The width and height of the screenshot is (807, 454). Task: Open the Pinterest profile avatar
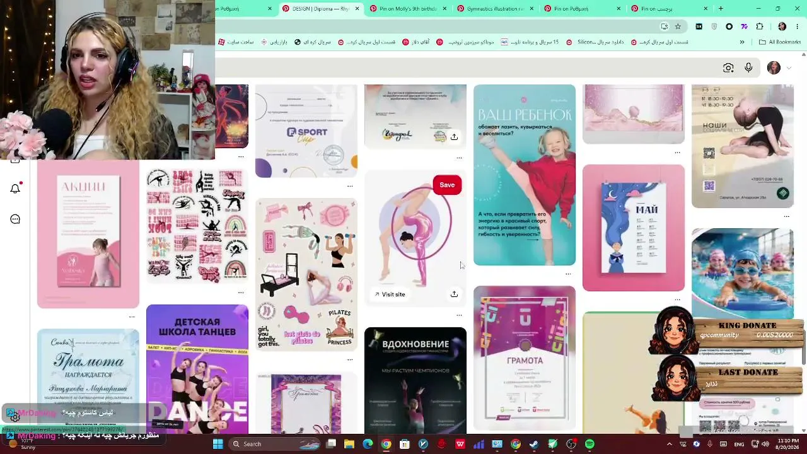point(774,68)
